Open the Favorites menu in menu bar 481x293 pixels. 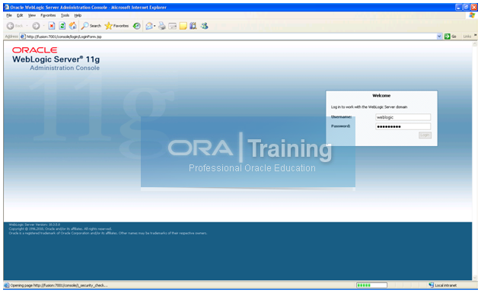tap(48, 15)
